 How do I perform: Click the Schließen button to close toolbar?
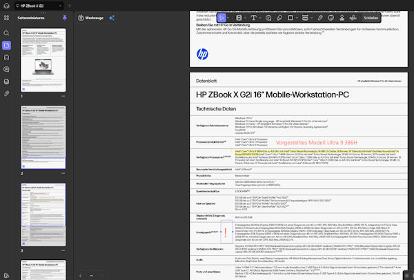tap(371, 18)
